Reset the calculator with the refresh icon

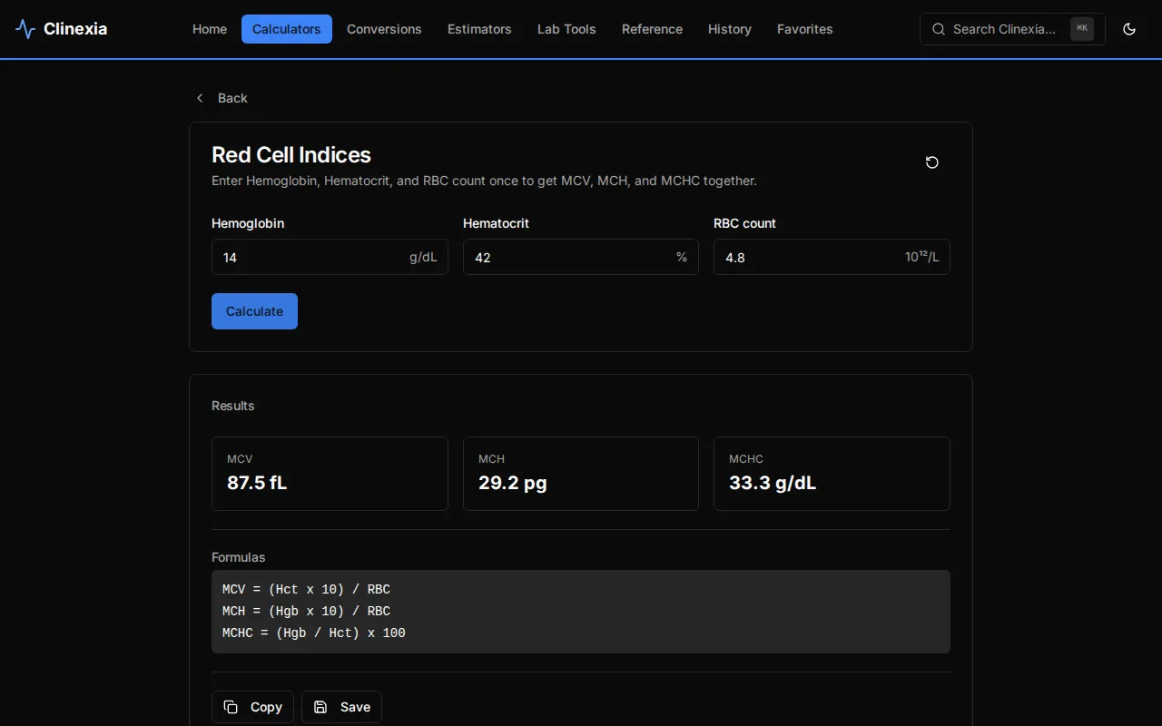click(931, 162)
